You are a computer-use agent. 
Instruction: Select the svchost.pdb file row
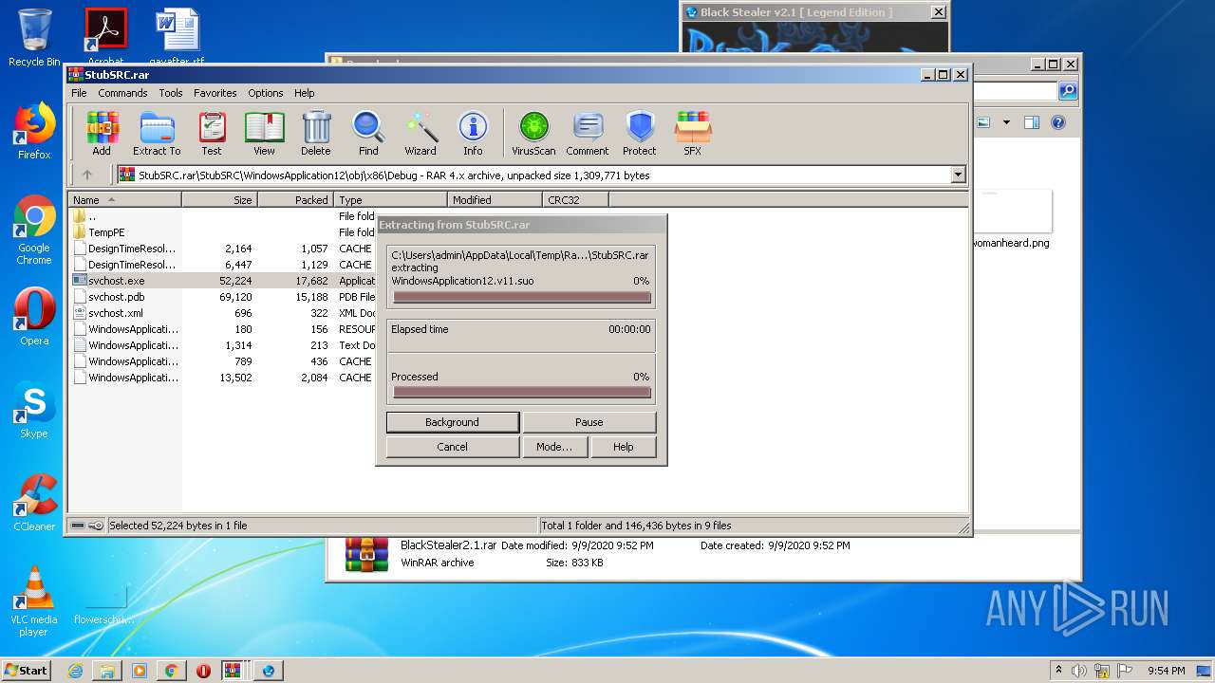(223, 297)
